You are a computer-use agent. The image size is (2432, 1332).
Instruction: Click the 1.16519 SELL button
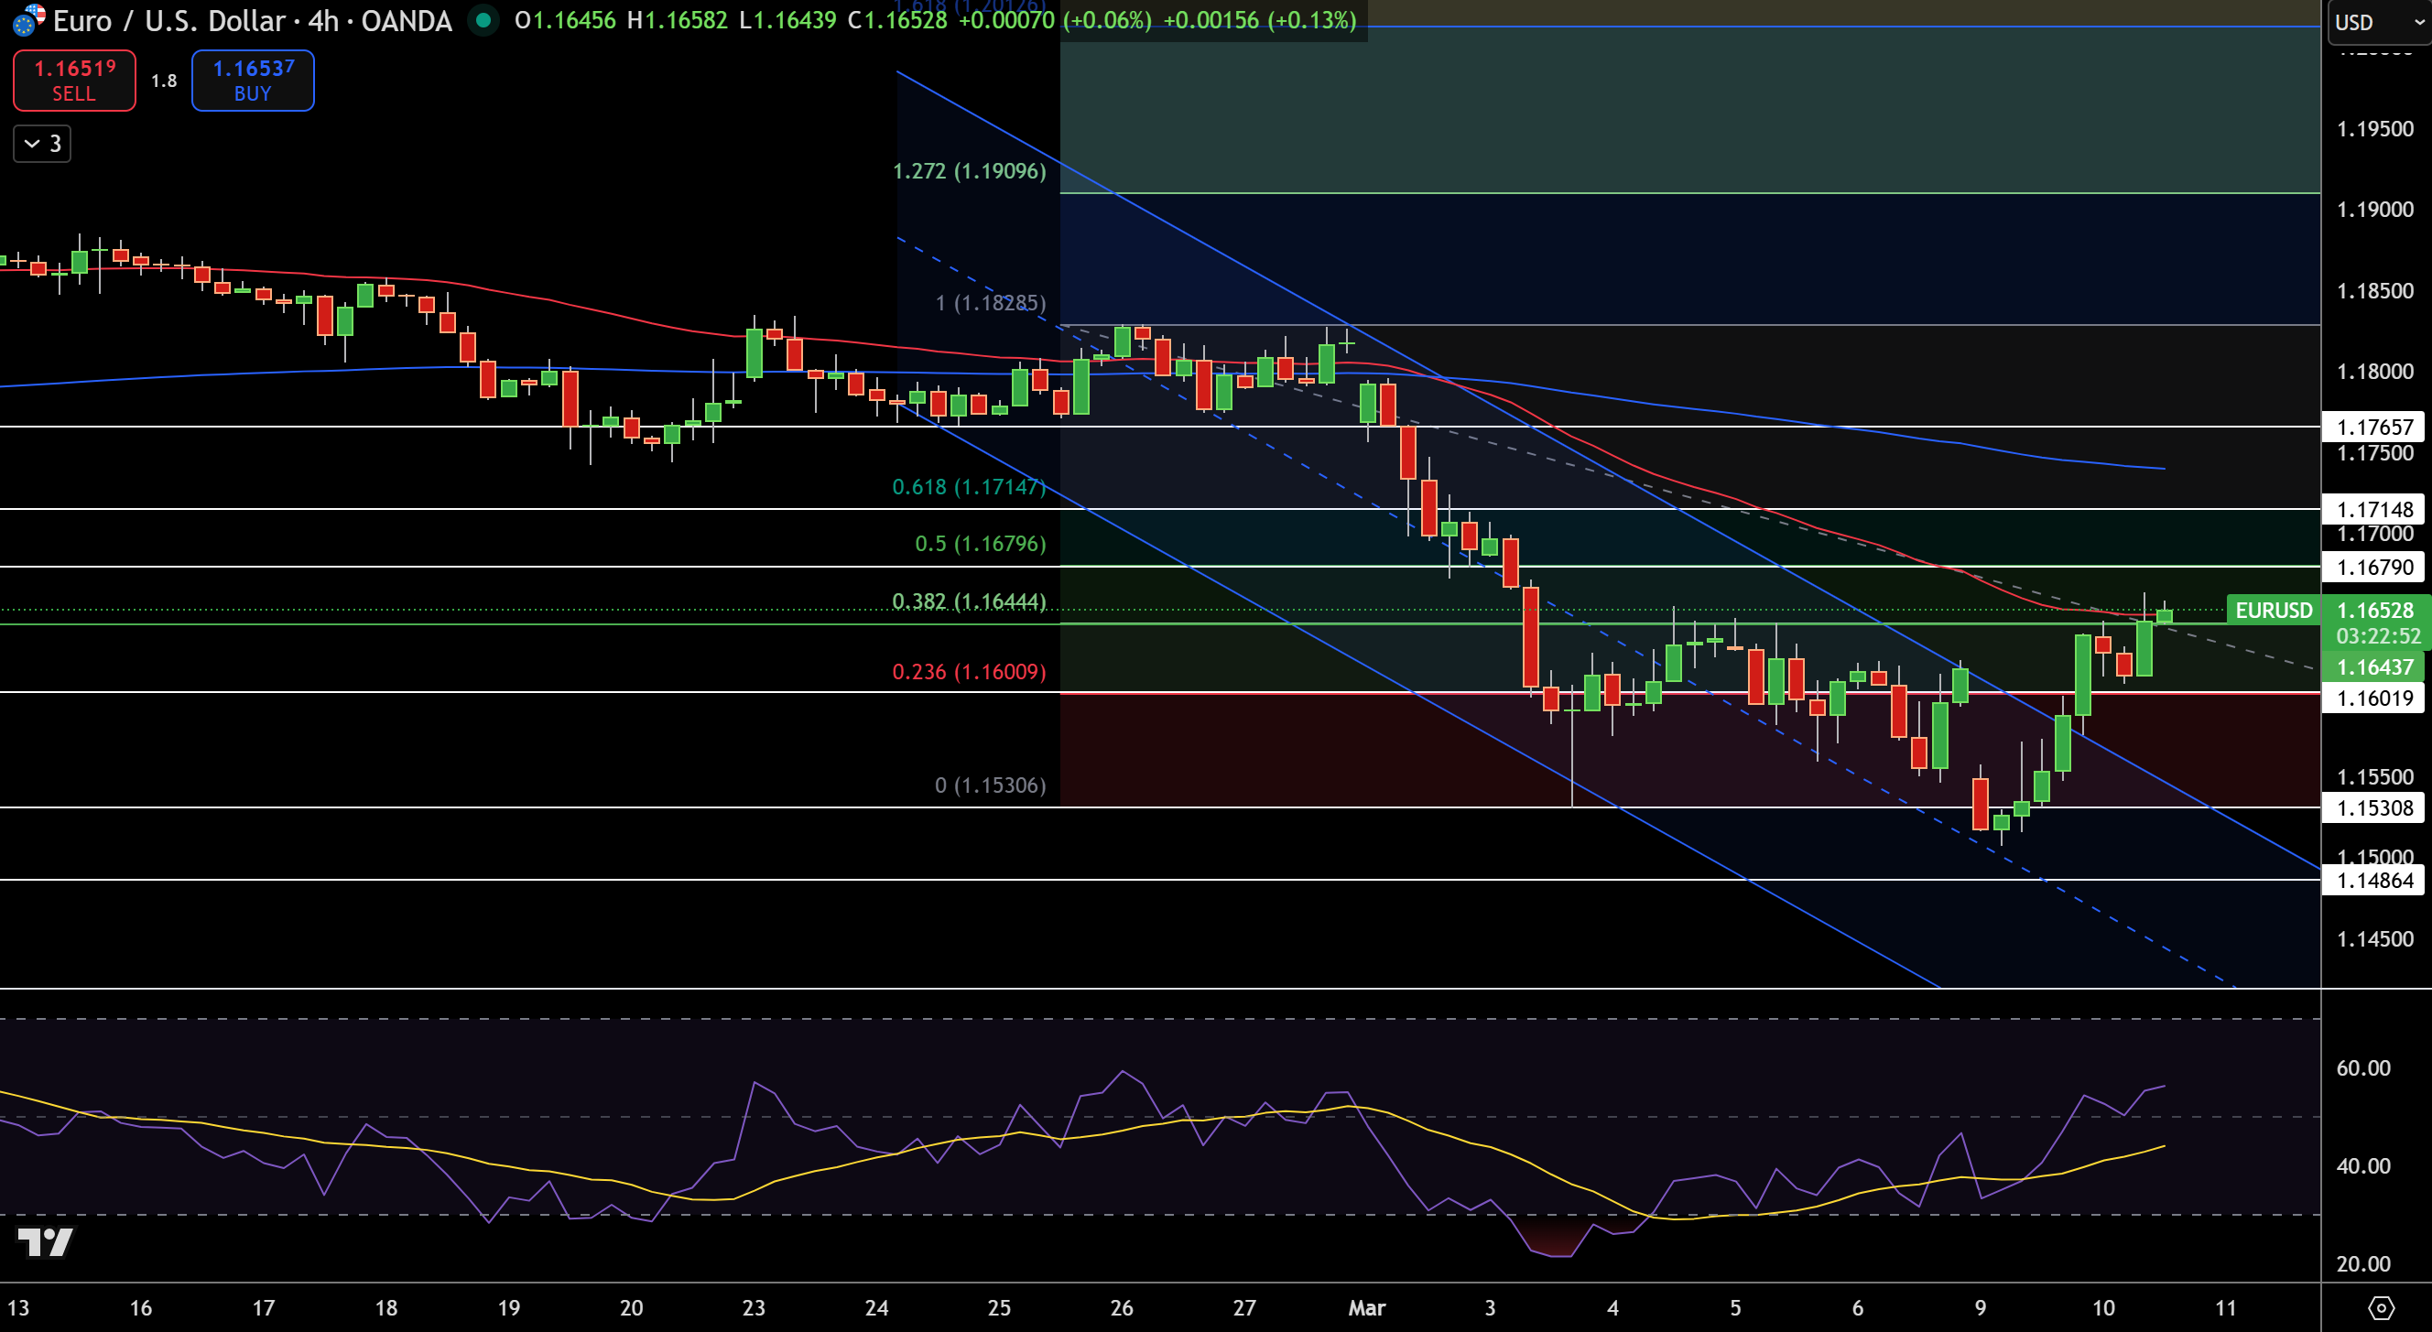pyautogui.click(x=74, y=81)
